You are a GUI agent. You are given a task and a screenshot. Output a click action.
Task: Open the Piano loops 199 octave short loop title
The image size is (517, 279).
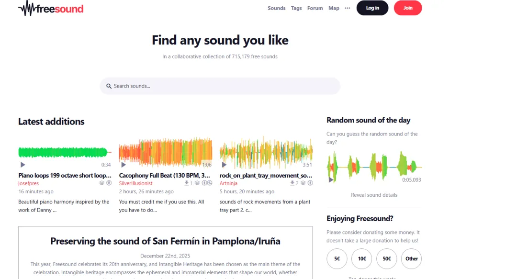(65, 176)
